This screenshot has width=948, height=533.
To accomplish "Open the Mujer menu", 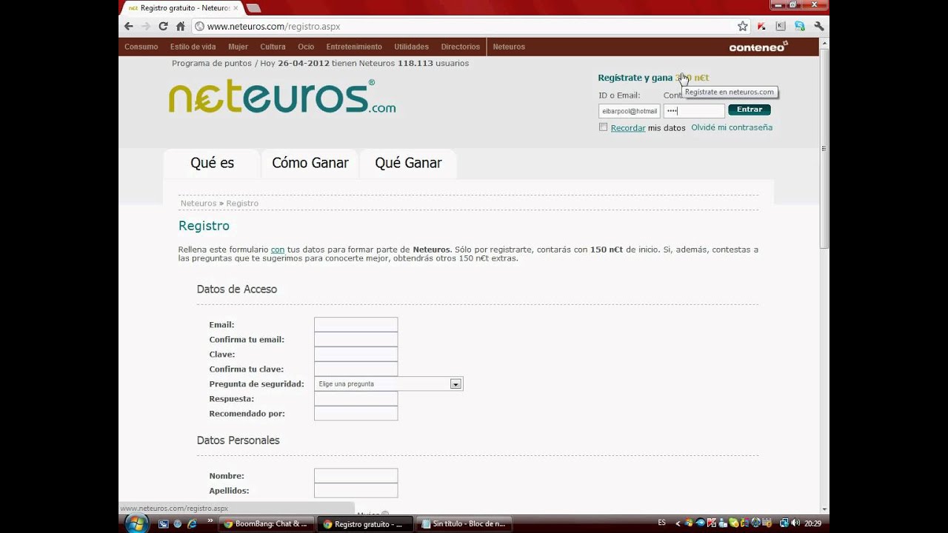I will point(238,47).
